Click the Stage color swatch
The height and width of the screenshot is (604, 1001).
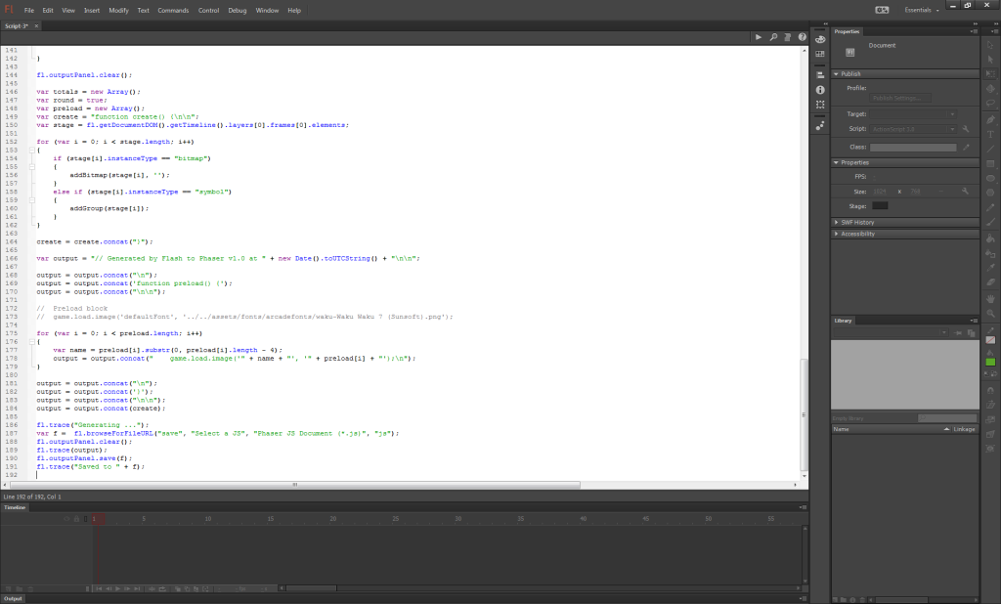880,205
